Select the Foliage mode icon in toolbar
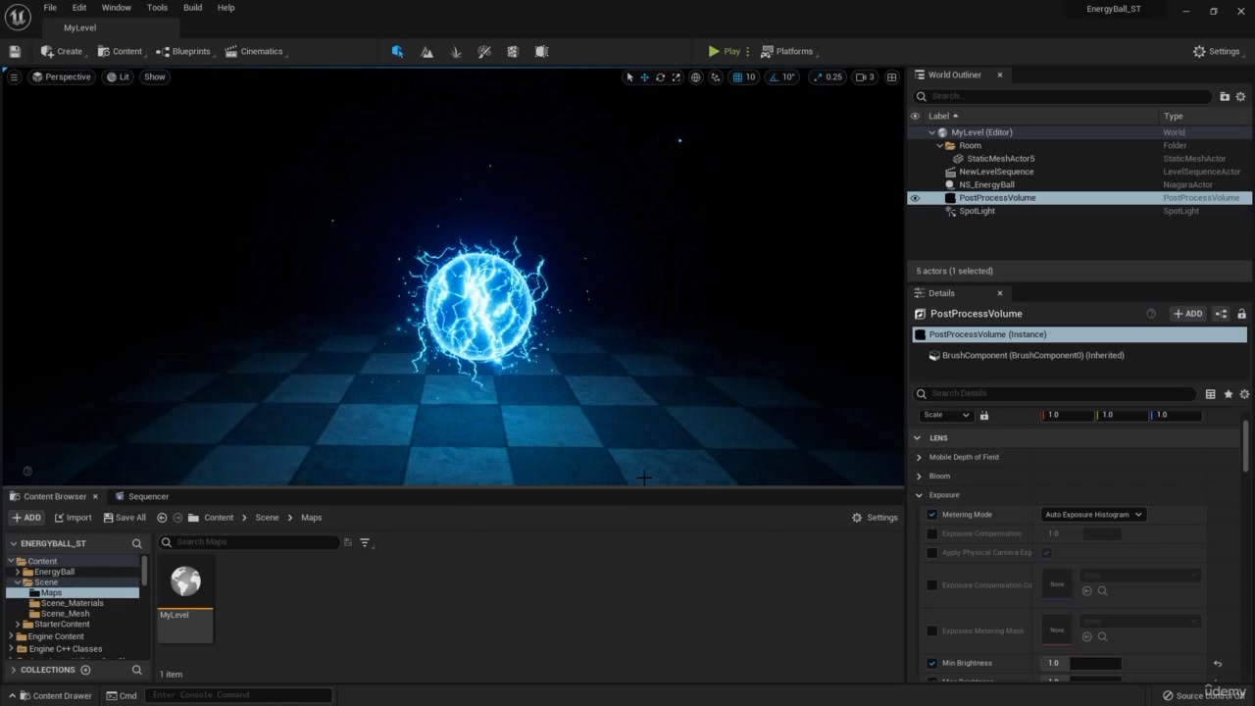The width and height of the screenshot is (1255, 706). point(456,51)
